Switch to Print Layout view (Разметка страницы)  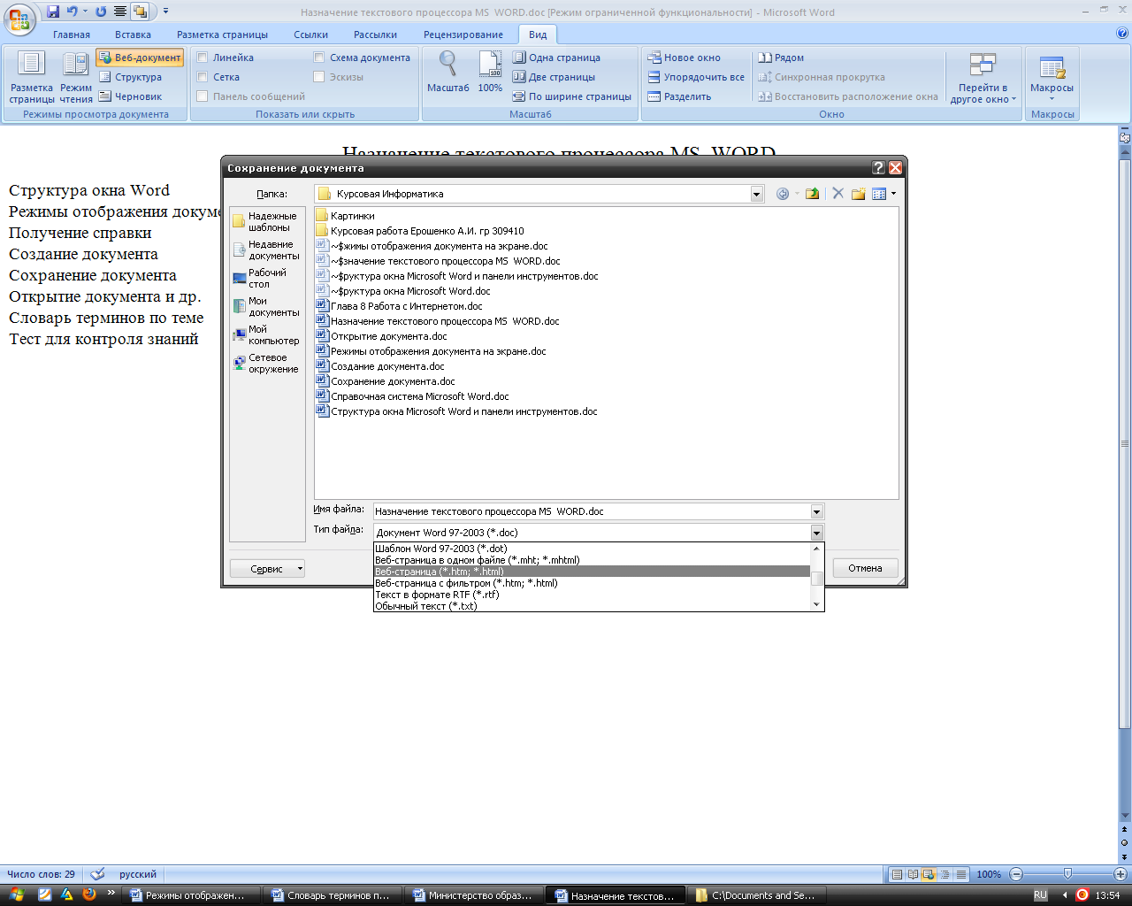click(32, 77)
